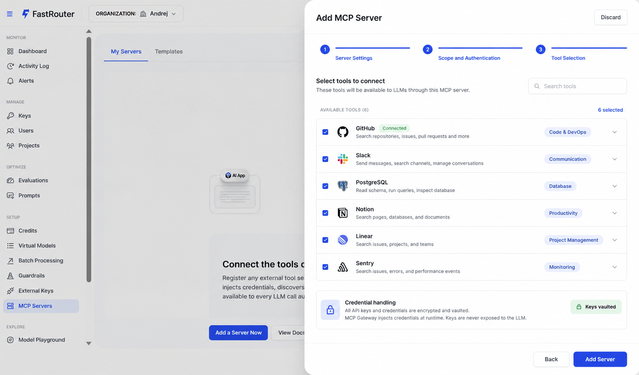Viewport: 639px width, 375px height.
Task: Click the Credits card icon
Action: 11,231
